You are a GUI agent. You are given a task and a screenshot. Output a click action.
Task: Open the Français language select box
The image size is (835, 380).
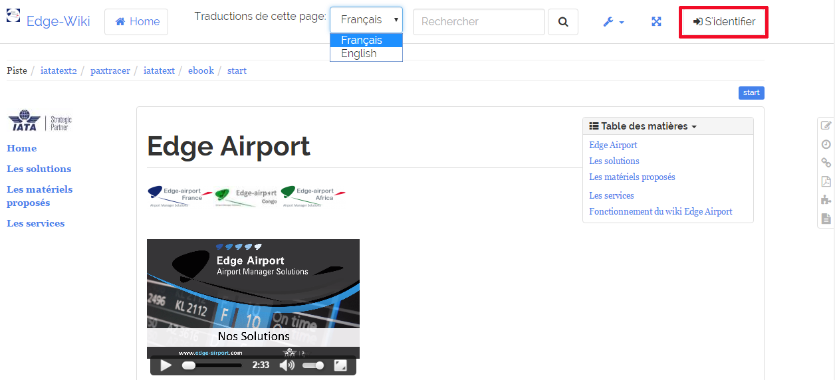coord(366,20)
